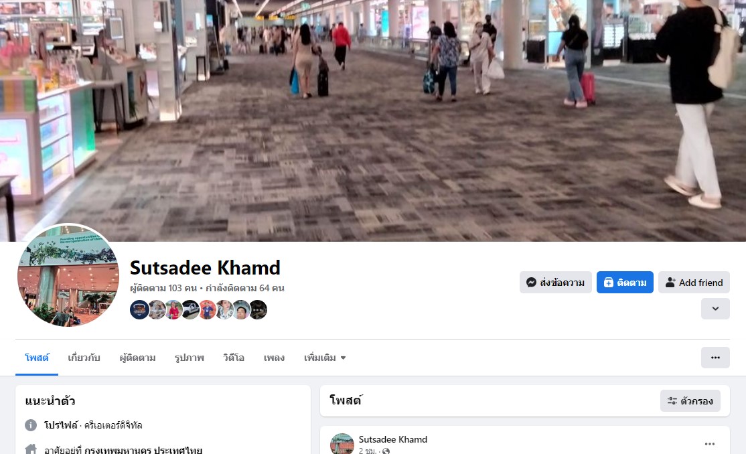
Task: Open the เพลง tab
Action: 274,358
